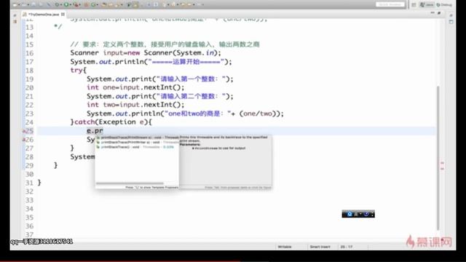Click the Scanner input=new Scanner code line
This screenshot has height=262, width=466.
click(146, 53)
